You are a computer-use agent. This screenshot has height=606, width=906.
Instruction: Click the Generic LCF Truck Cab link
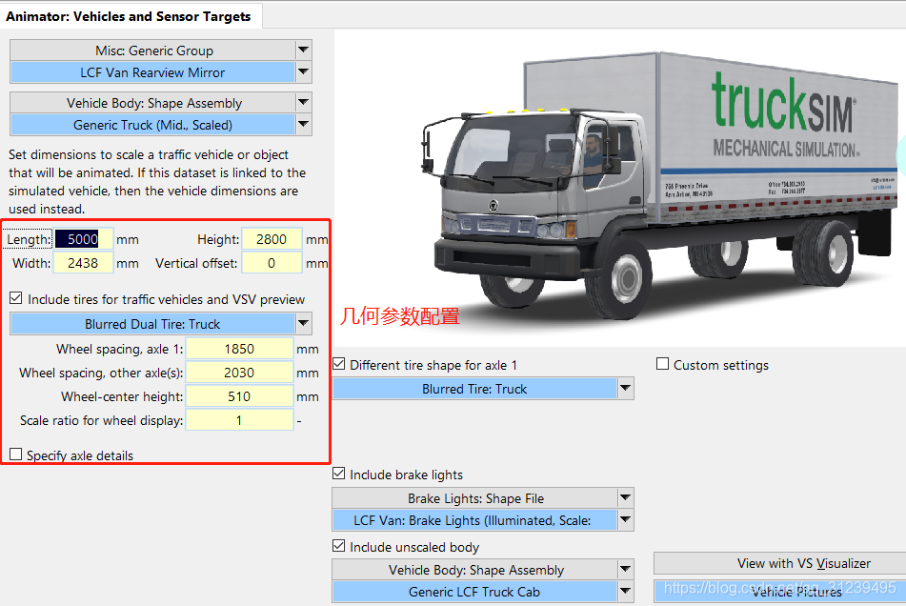click(475, 592)
